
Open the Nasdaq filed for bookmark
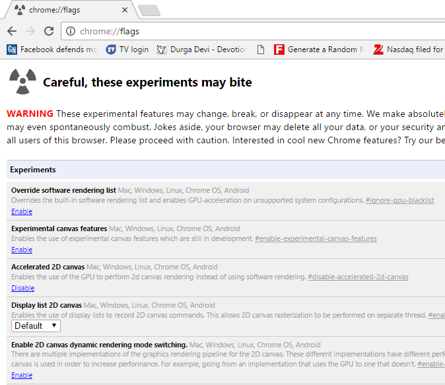(x=408, y=50)
